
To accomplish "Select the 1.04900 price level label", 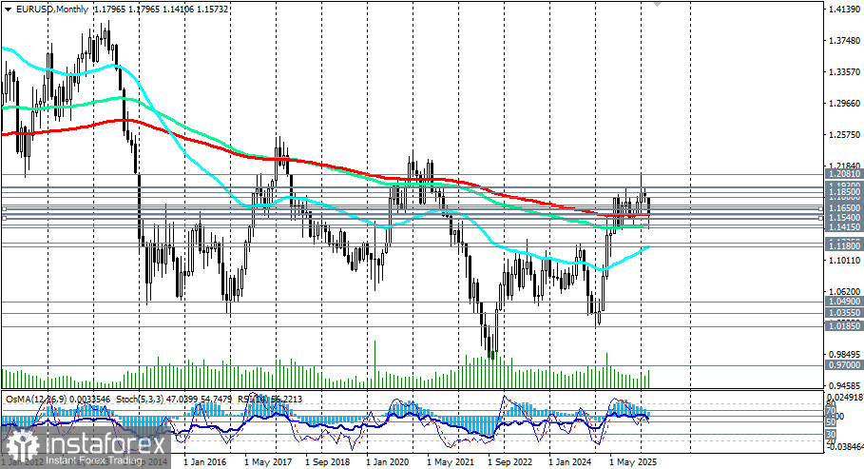I will point(844,302).
